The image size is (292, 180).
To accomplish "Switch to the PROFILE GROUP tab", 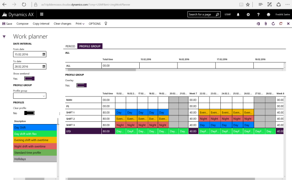I will 90,46.
